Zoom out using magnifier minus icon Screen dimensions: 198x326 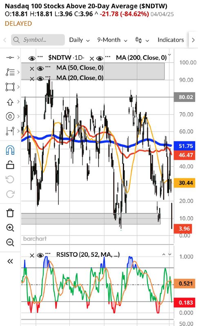pos(10,242)
